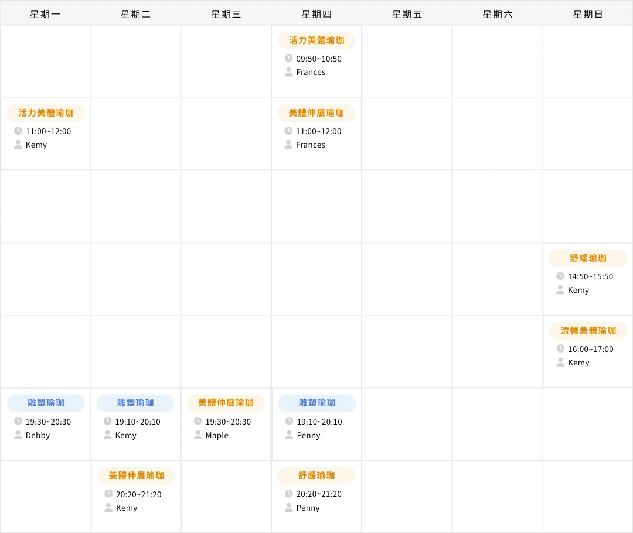Click the clock icon next to 09:50~10:50
The image size is (633, 533).
coord(288,59)
